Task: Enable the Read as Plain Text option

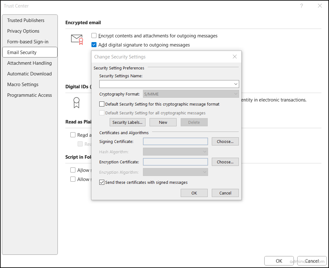Action: point(73,134)
